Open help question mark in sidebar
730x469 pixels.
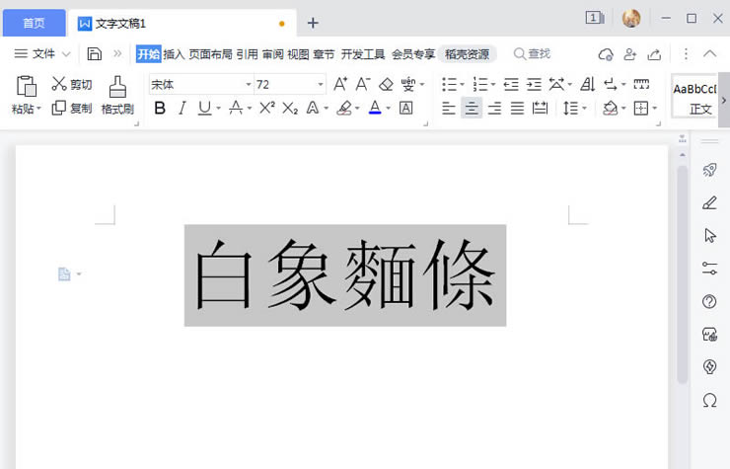[709, 301]
